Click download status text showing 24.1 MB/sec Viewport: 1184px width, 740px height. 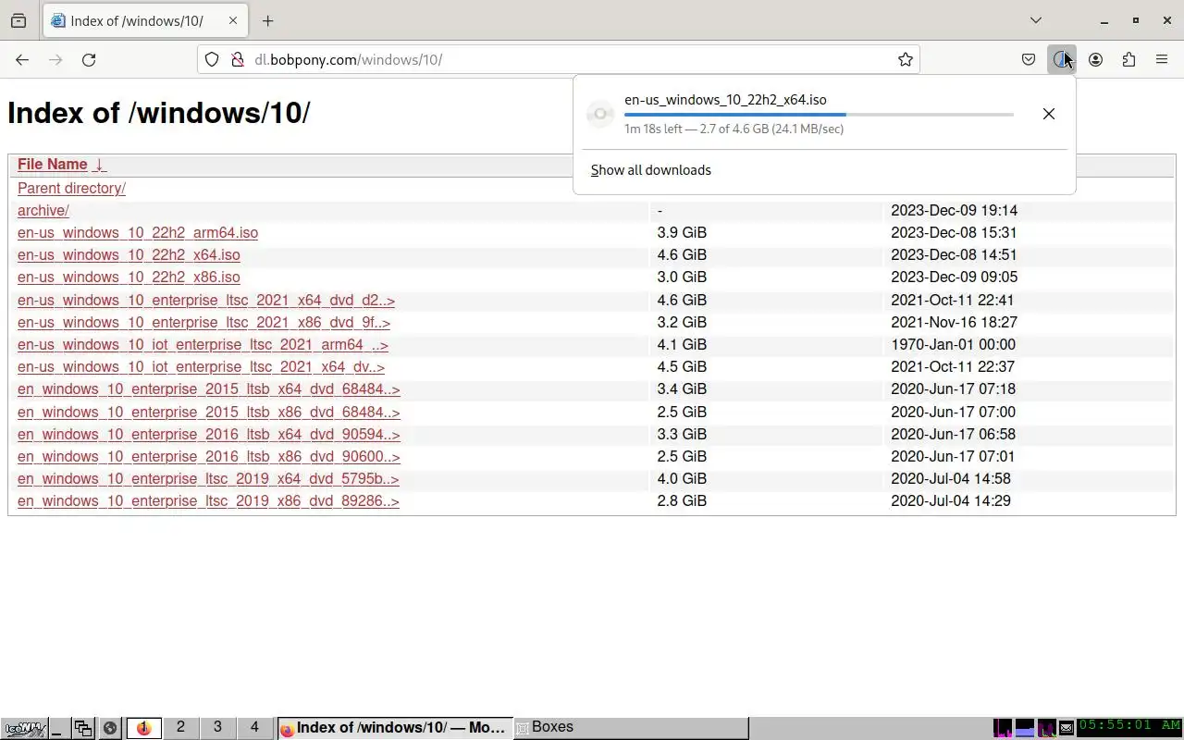coord(734,129)
